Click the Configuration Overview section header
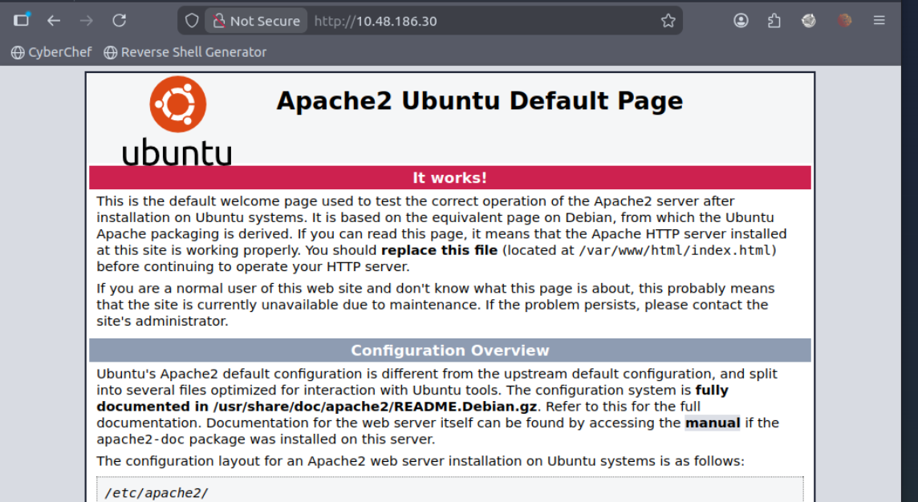 (449, 350)
